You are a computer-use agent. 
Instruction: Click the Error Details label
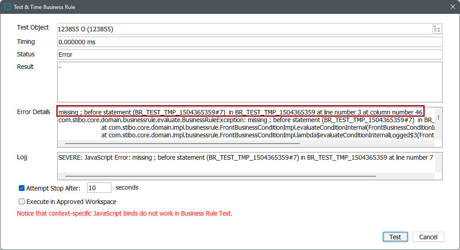tap(34, 112)
